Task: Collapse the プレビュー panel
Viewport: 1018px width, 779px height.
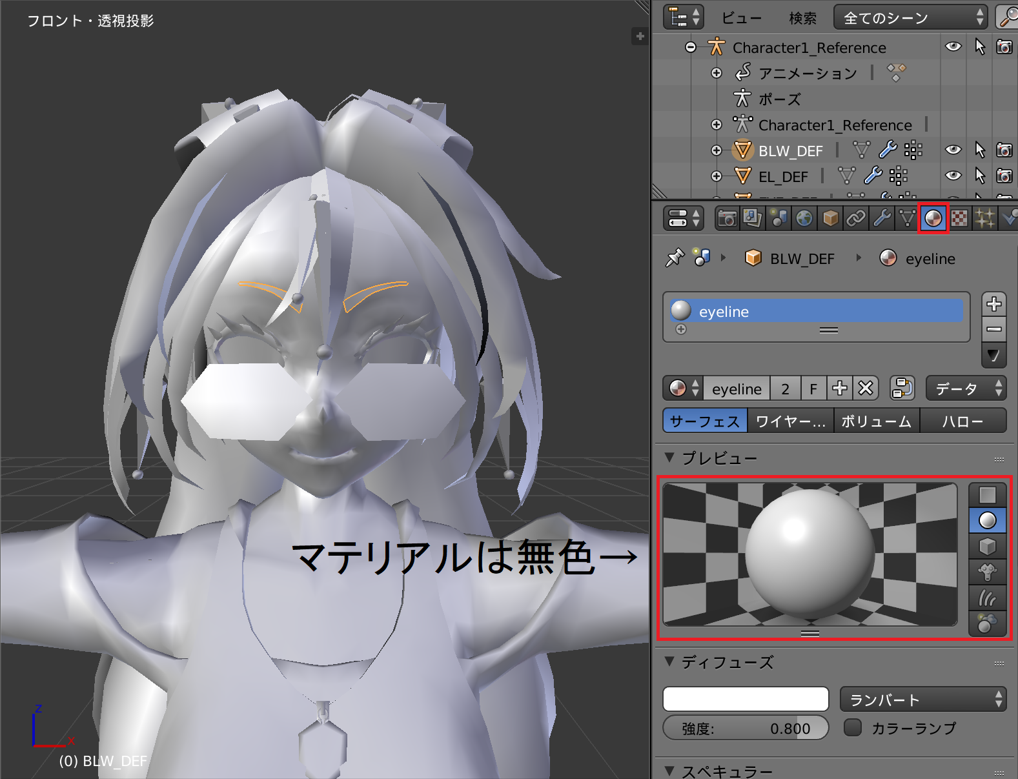Action: [669, 458]
